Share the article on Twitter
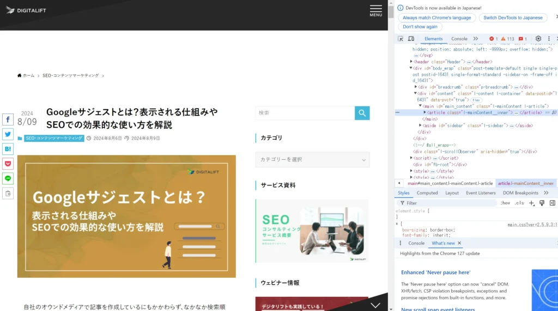 point(8,134)
